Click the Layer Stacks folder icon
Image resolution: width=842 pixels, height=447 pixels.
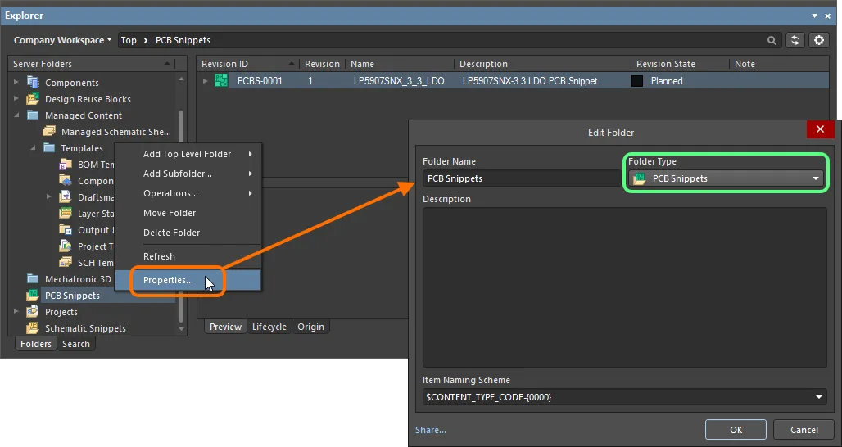66,214
